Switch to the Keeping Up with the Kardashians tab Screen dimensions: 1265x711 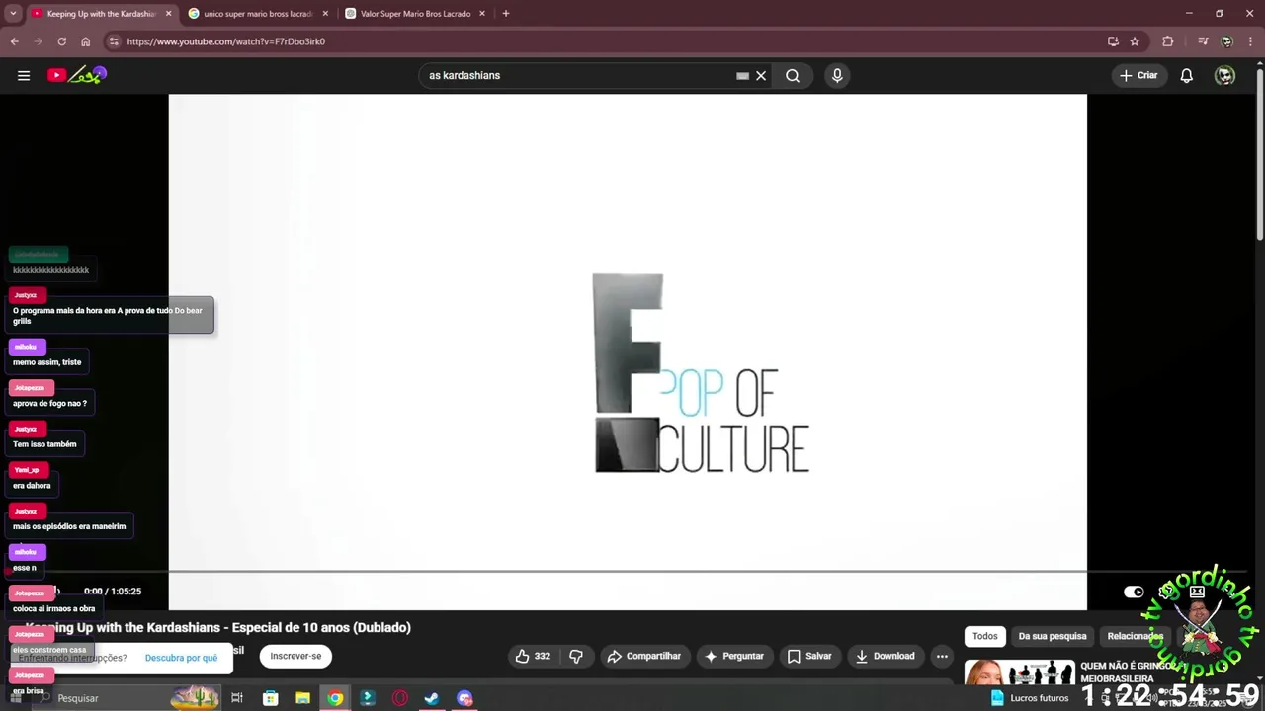click(x=102, y=14)
